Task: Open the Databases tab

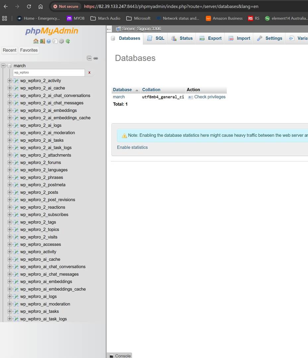Action: tap(126, 38)
